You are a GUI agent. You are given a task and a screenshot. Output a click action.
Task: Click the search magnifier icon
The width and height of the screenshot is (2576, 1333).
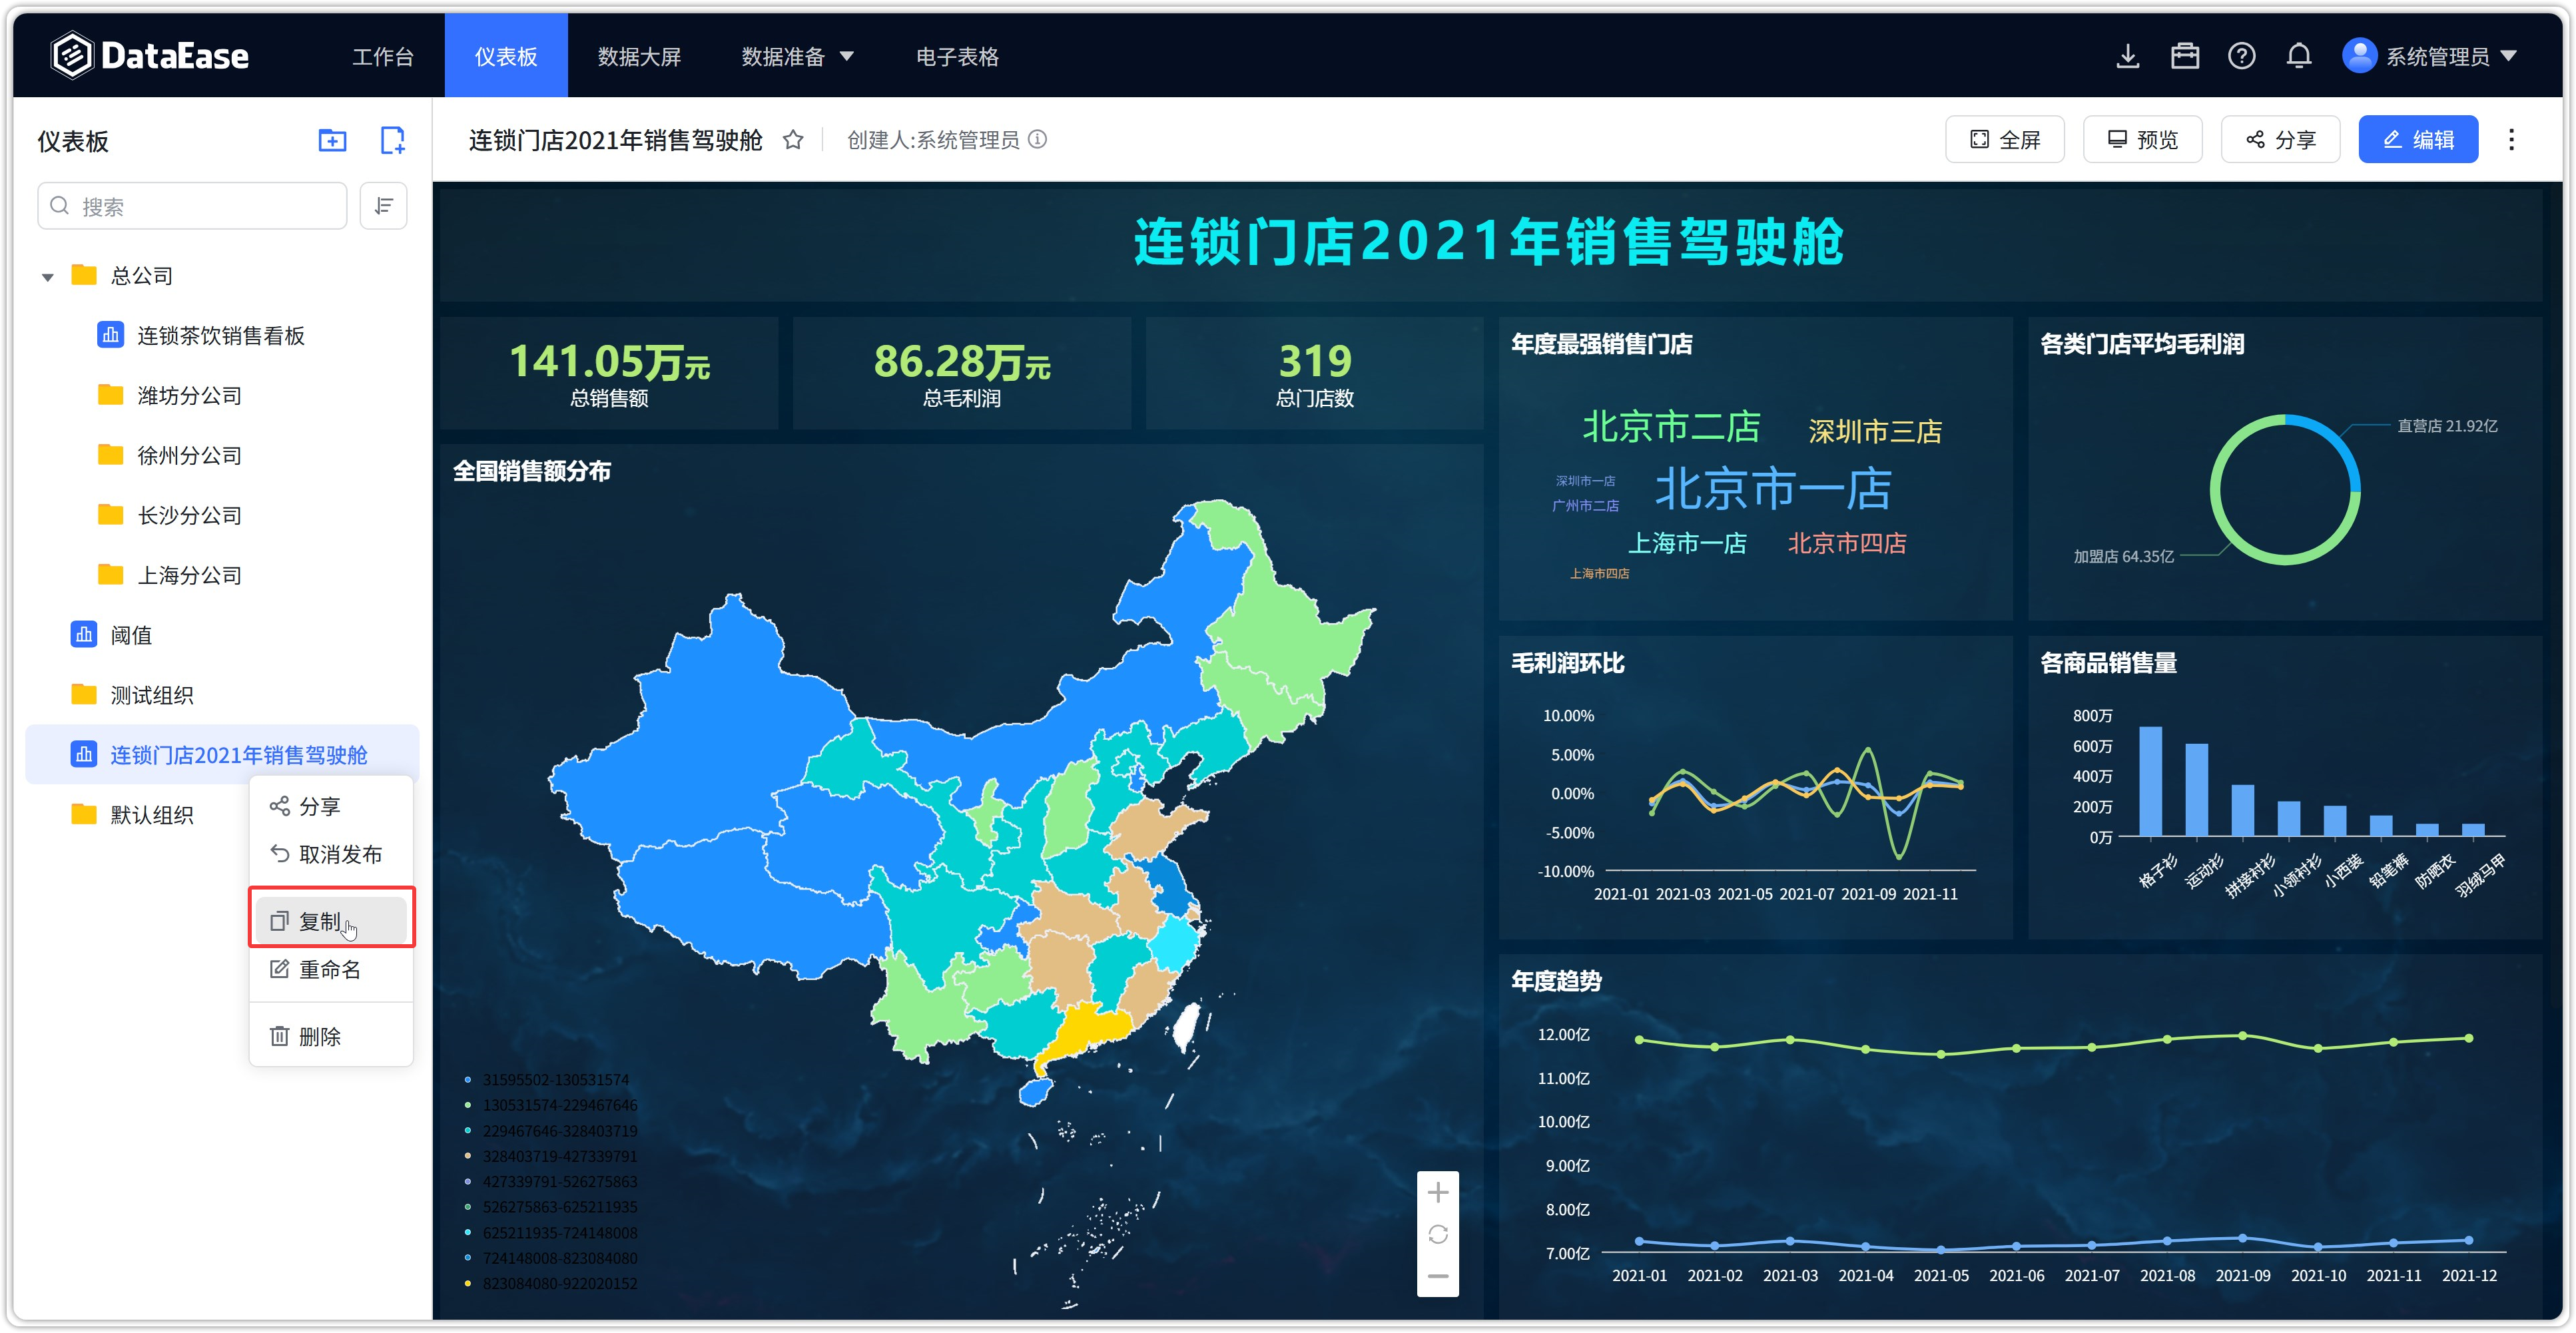(x=60, y=206)
